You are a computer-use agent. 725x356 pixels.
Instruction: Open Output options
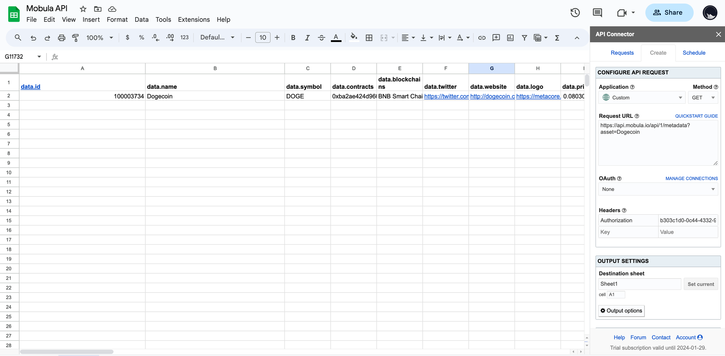click(621, 311)
